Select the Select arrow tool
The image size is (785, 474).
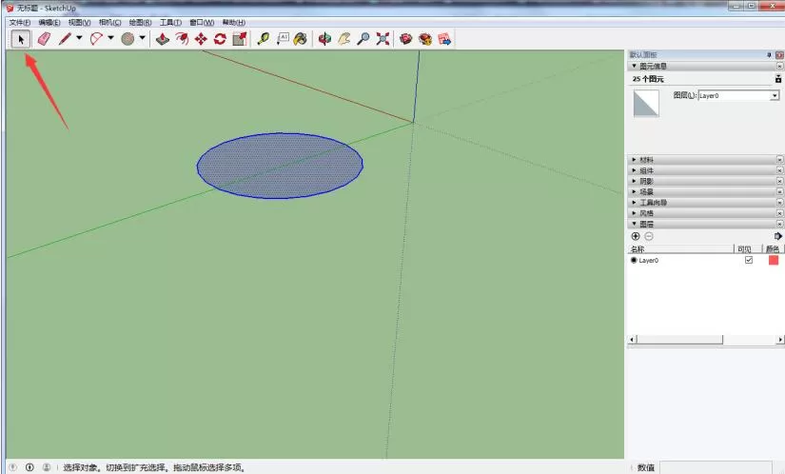pyautogui.click(x=21, y=39)
